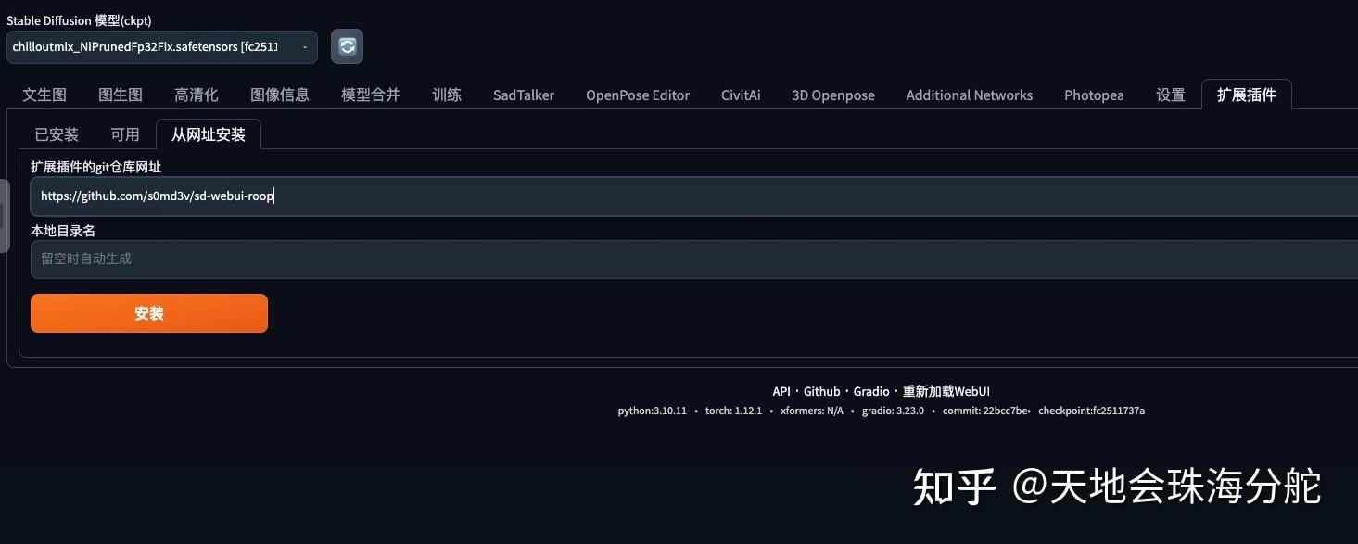Expand the chilloutmix model selector arrow
Viewport: 1358px width, 544px height.
point(303,45)
